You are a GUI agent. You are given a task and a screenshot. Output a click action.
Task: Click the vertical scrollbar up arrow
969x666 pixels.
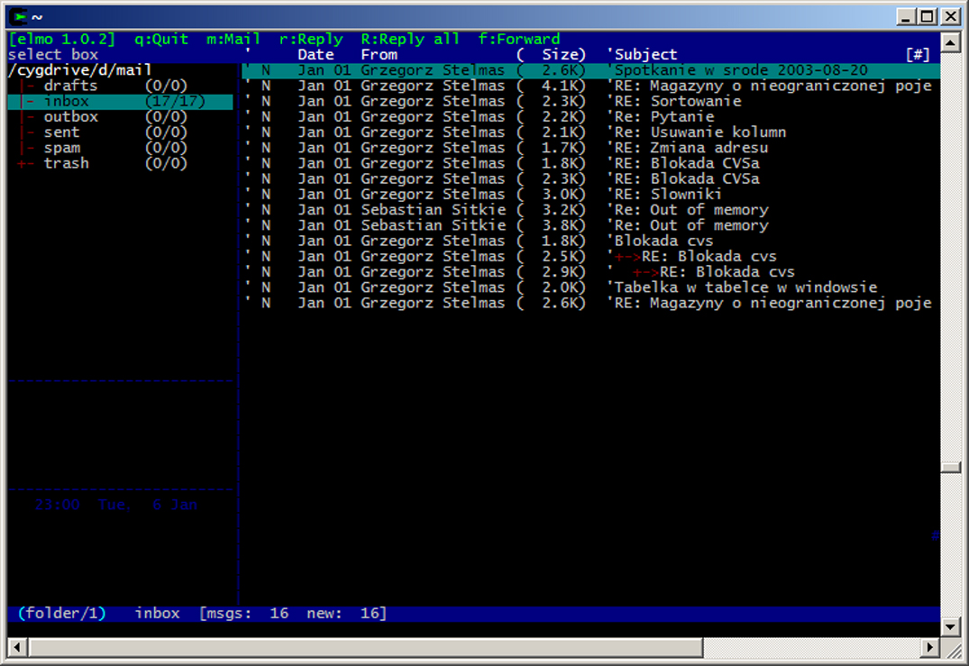click(950, 42)
